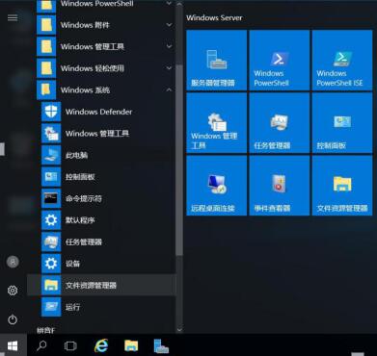Select 此电脑 text entry
The image size is (377, 356).
tap(76, 155)
